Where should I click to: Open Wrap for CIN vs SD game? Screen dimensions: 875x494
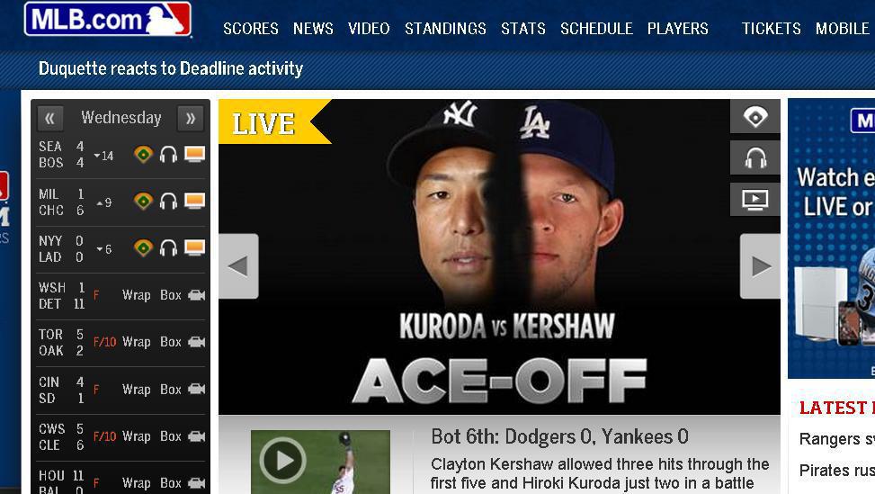[136, 389]
